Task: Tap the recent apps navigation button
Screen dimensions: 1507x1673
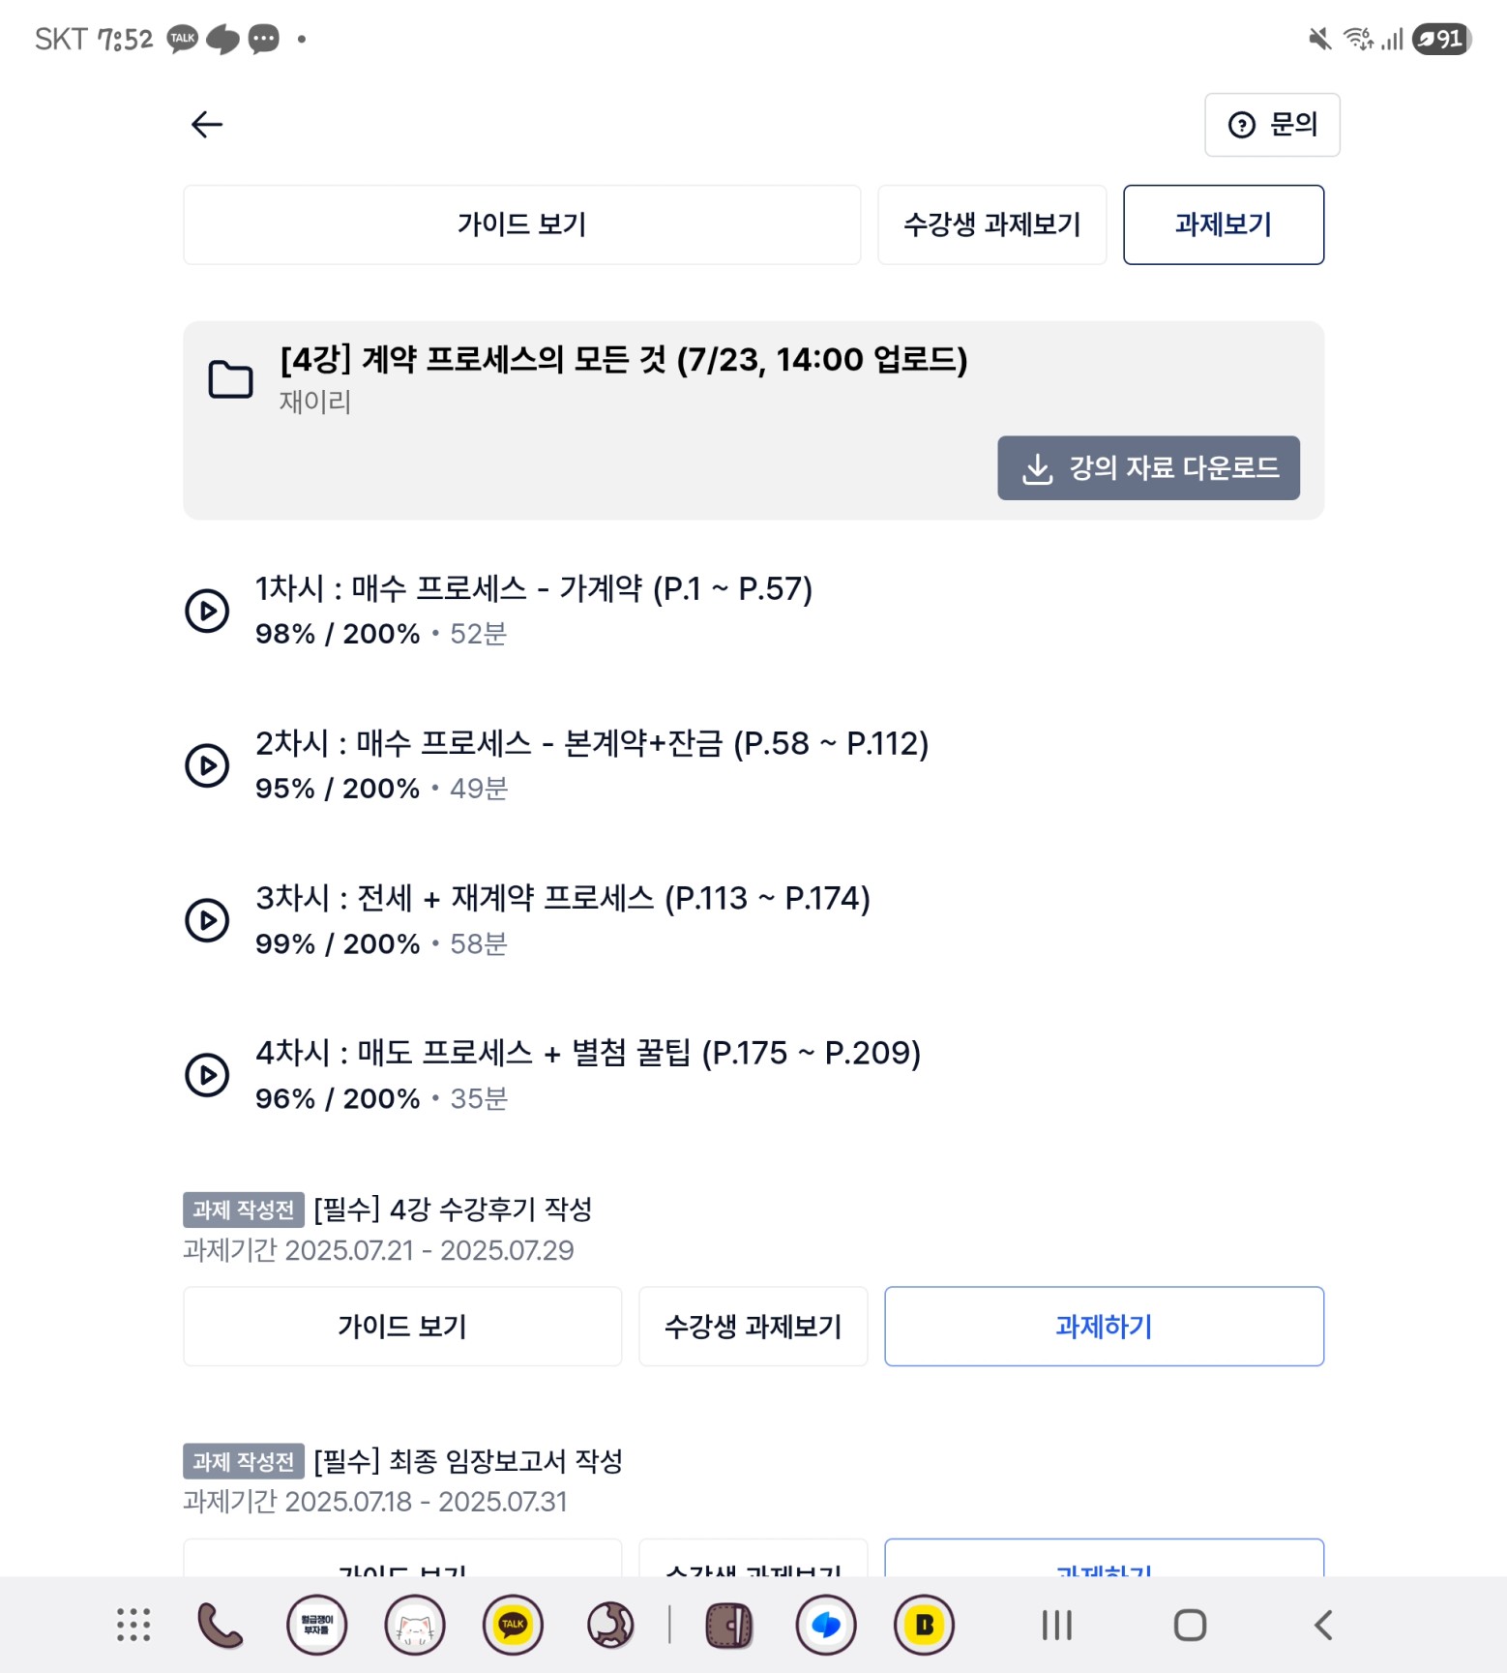Action: click(1057, 1625)
